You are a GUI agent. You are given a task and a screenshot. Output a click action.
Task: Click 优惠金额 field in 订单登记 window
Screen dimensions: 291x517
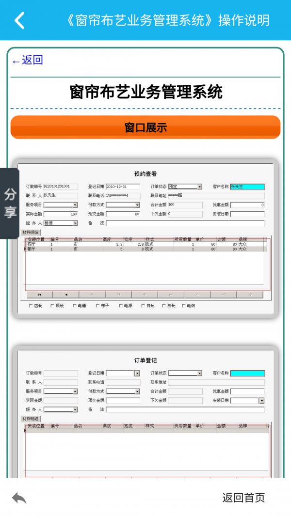tap(247, 392)
